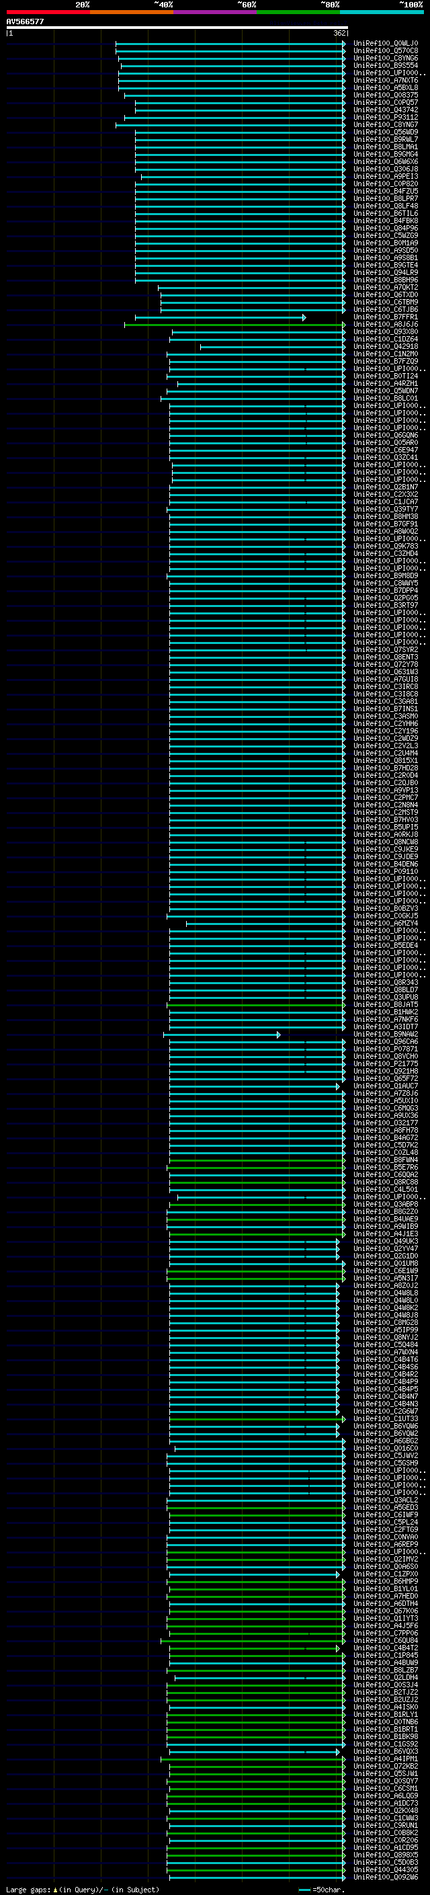The height and width of the screenshot is (1895, 430).
Task: Click the white query sequence ruler bar
Action: click(177, 28)
